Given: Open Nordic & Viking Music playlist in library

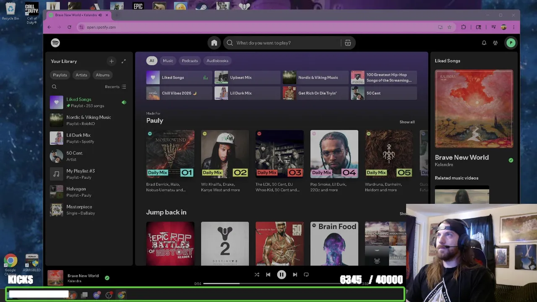Looking at the screenshot, I should click(89, 120).
